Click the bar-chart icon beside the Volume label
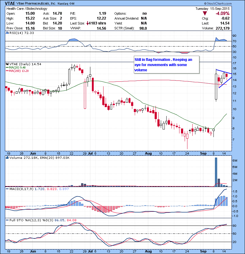Viewport: 245px width, 254px height. pyautogui.click(x=7, y=158)
